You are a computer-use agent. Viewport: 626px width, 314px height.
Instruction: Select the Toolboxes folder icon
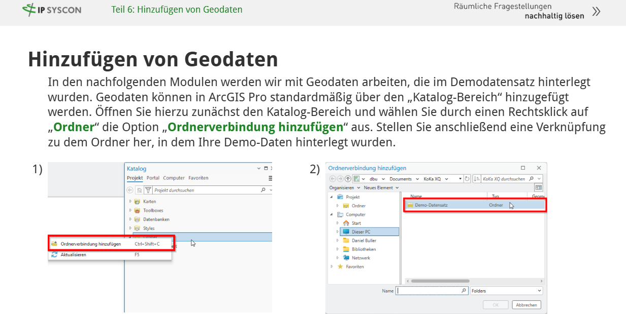pyautogui.click(x=137, y=211)
